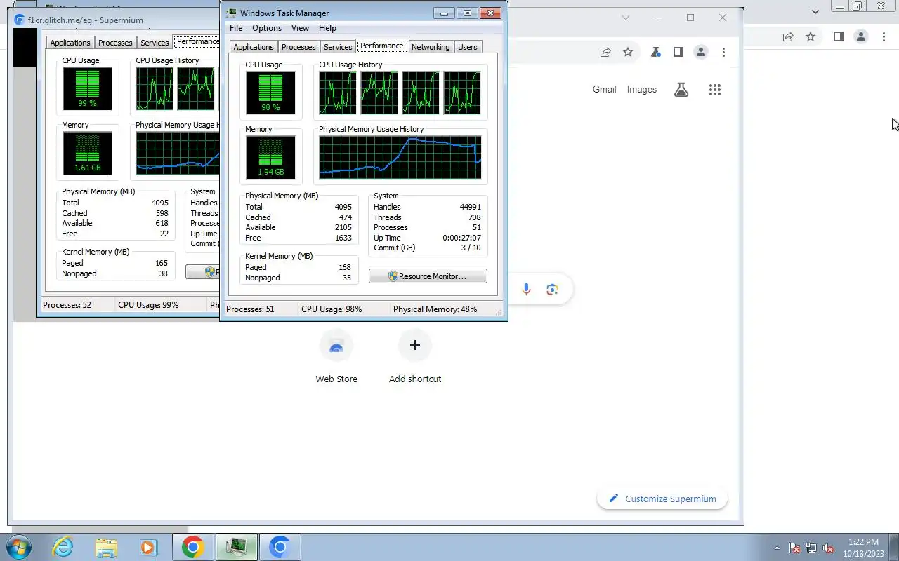Open network tray icon
The height and width of the screenshot is (561, 899).
point(811,548)
